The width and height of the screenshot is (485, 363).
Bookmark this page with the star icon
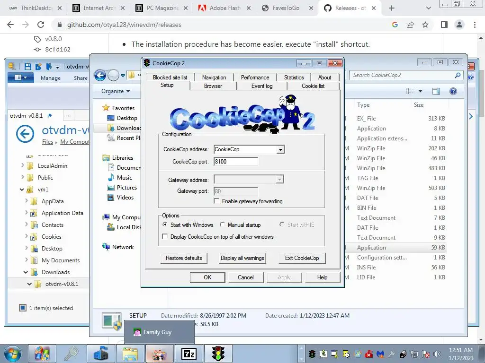425,25
